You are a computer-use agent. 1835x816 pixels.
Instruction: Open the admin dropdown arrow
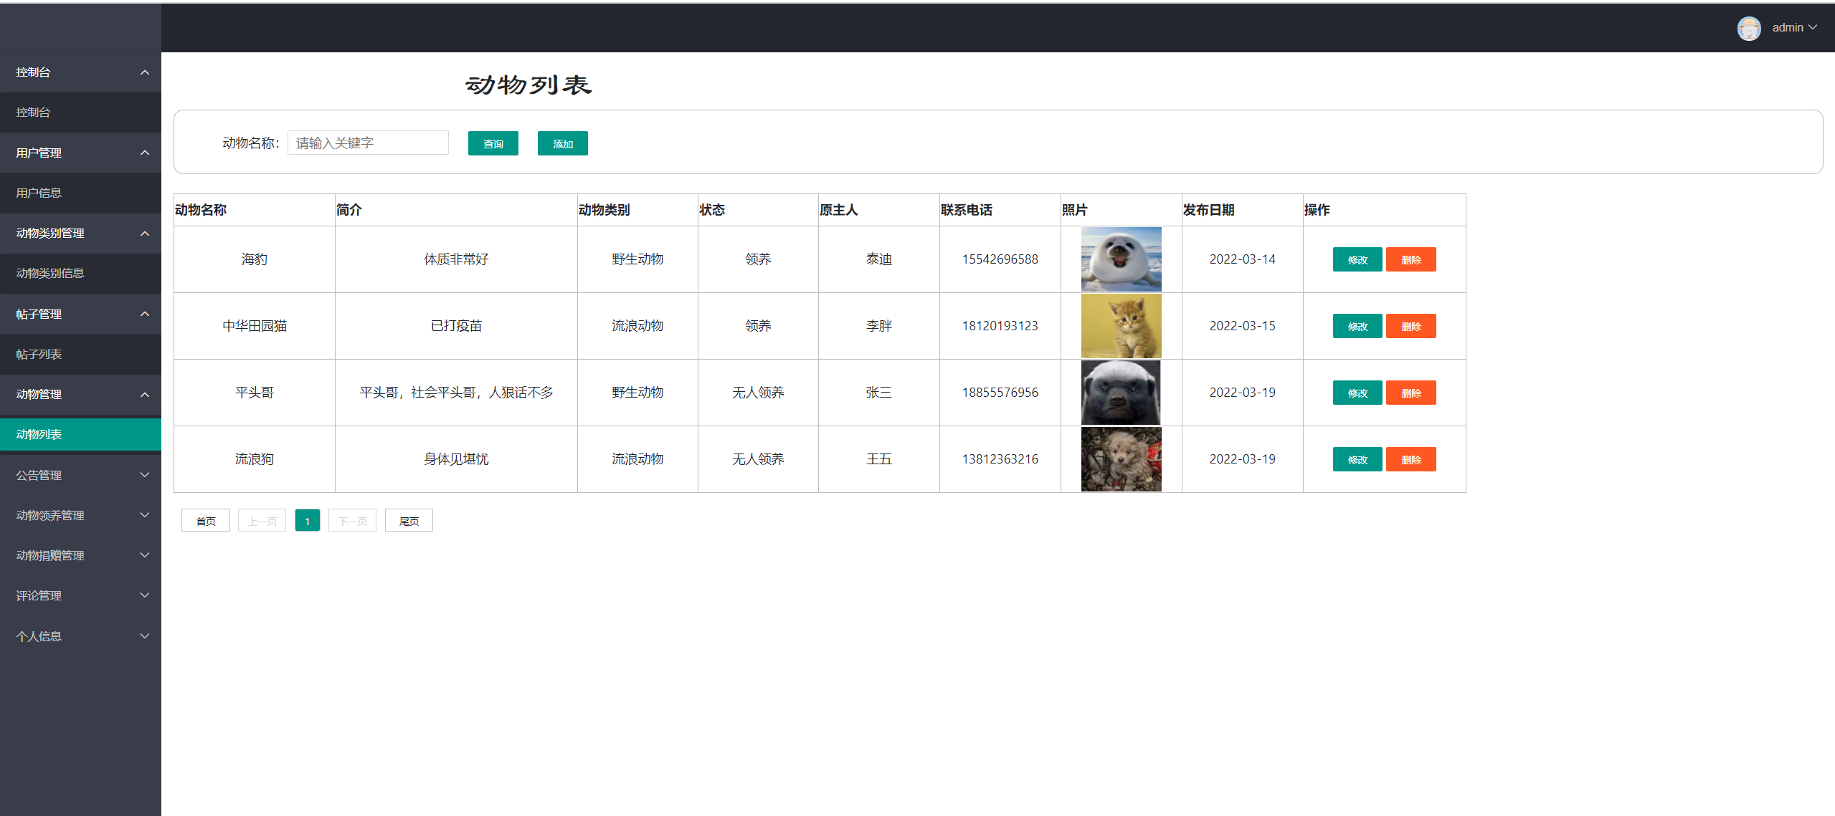tap(1812, 28)
